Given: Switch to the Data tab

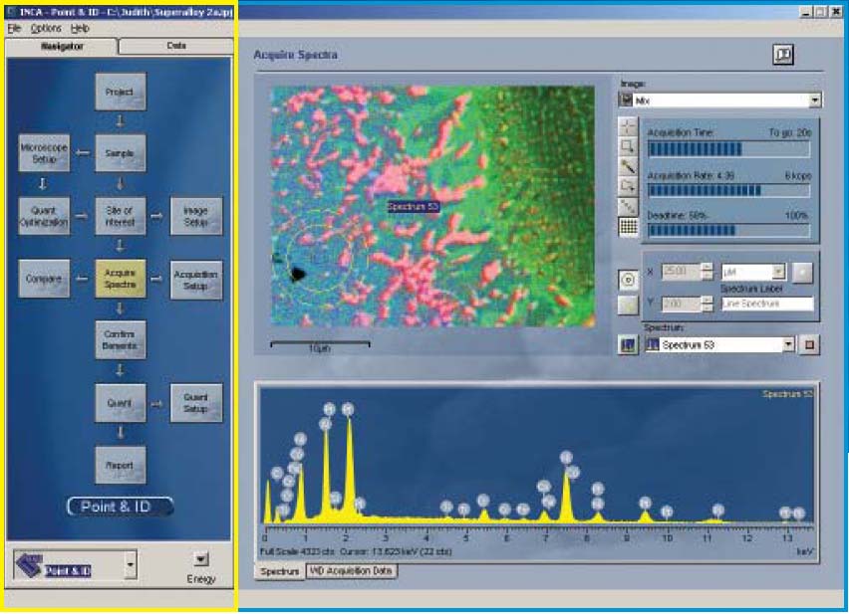Looking at the screenshot, I should click(176, 46).
